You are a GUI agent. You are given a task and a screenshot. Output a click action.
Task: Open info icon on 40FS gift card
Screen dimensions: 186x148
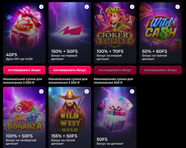pos(41,7)
